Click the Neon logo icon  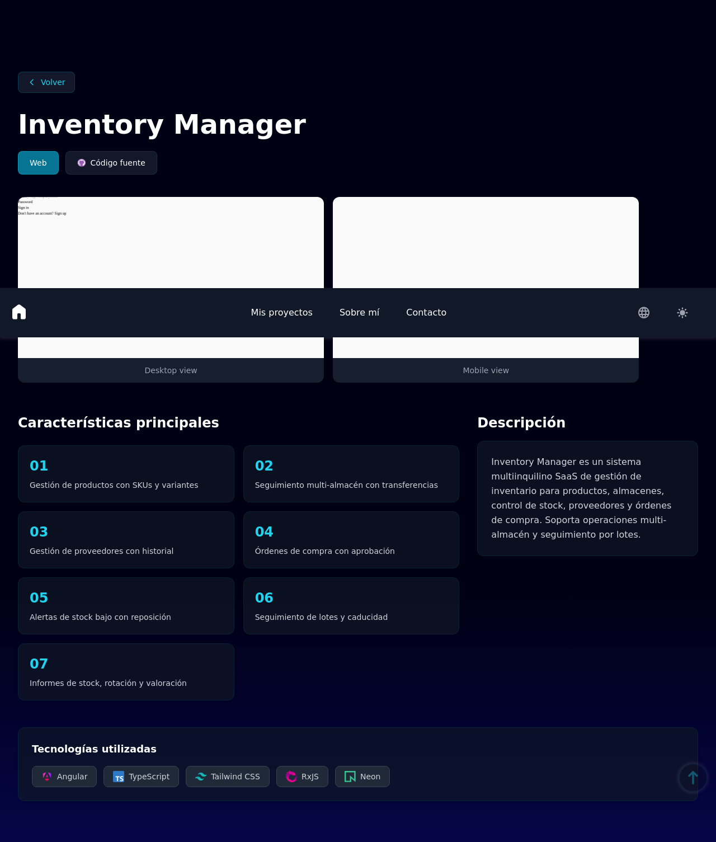point(350,777)
